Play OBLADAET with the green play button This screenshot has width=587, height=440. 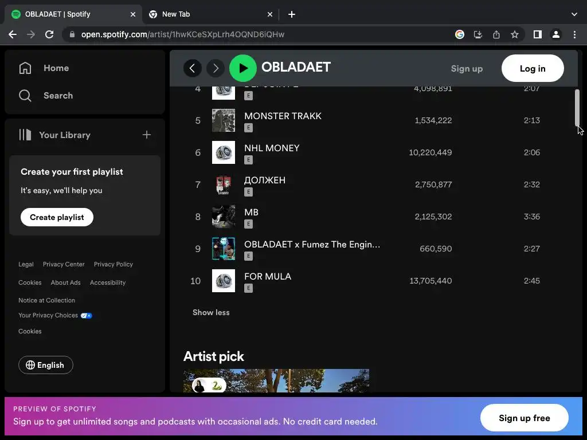tap(242, 68)
